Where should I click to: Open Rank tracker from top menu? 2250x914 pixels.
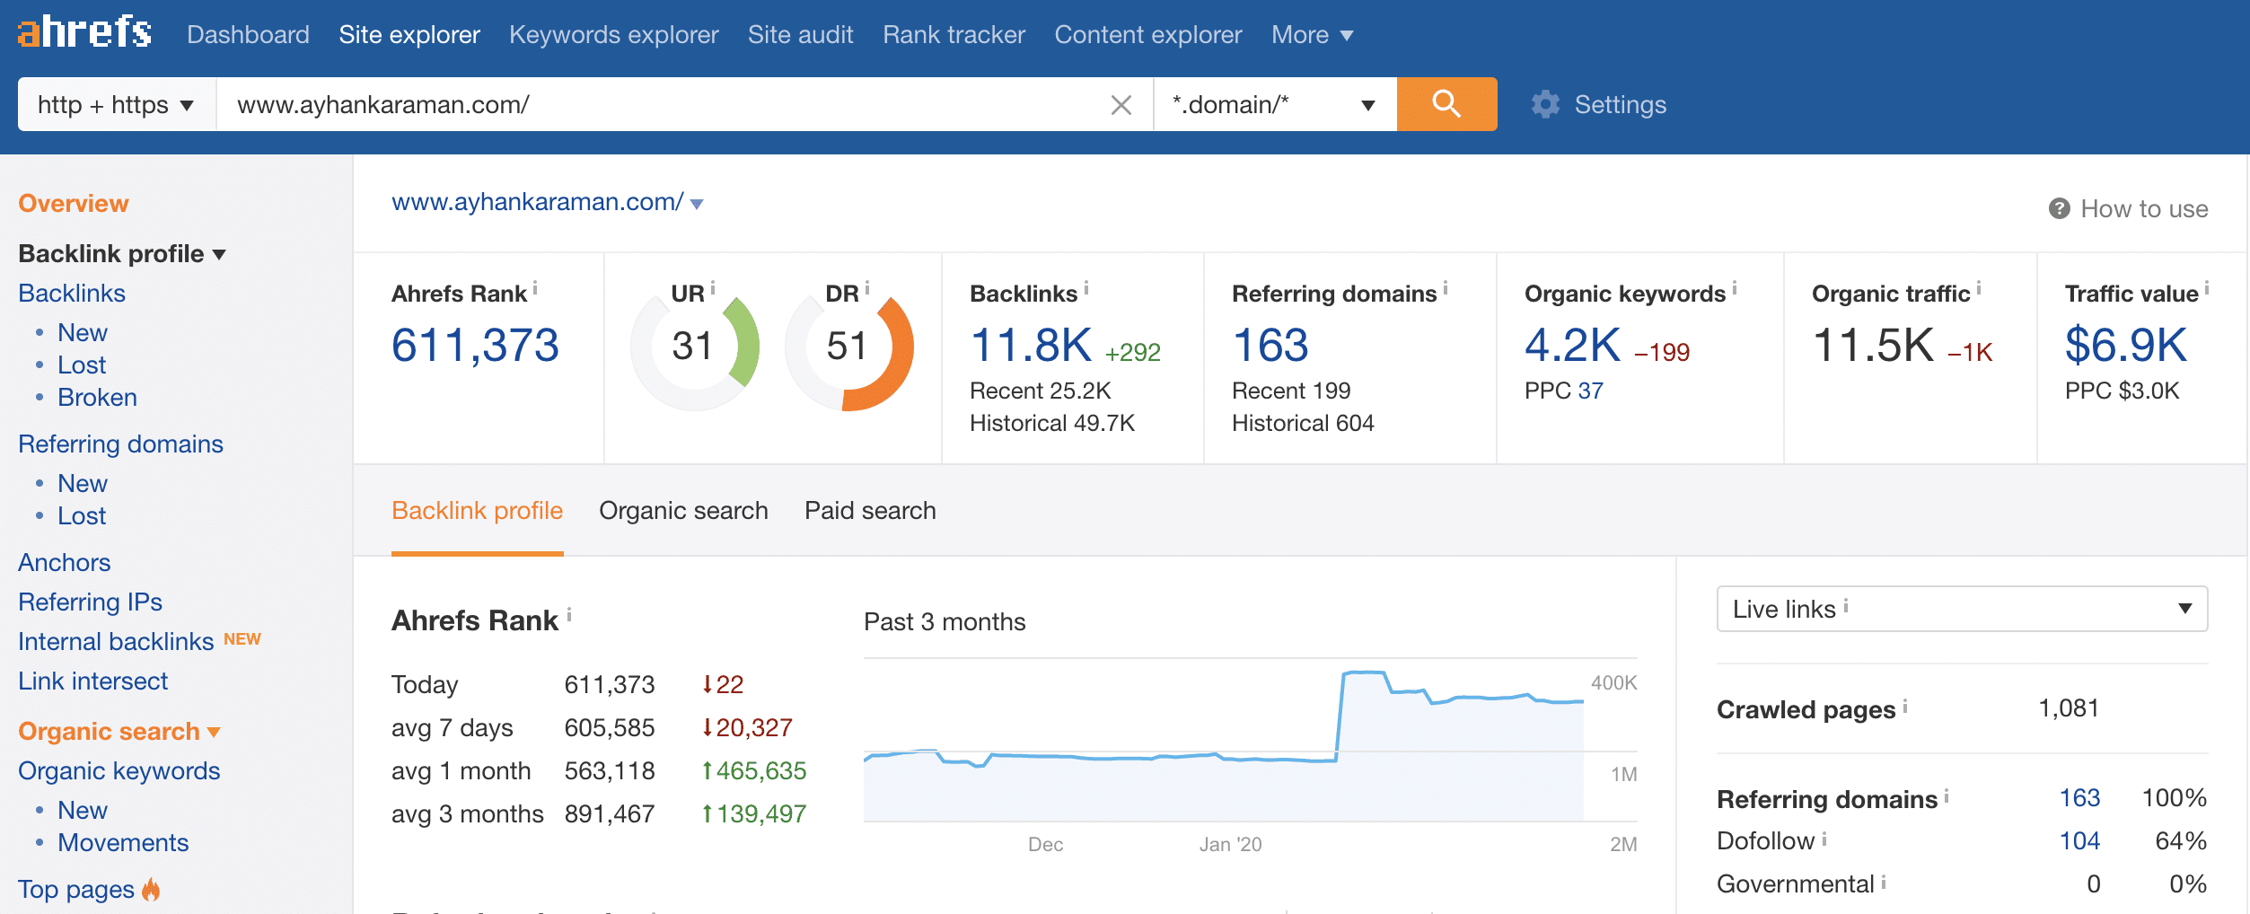click(954, 34)
